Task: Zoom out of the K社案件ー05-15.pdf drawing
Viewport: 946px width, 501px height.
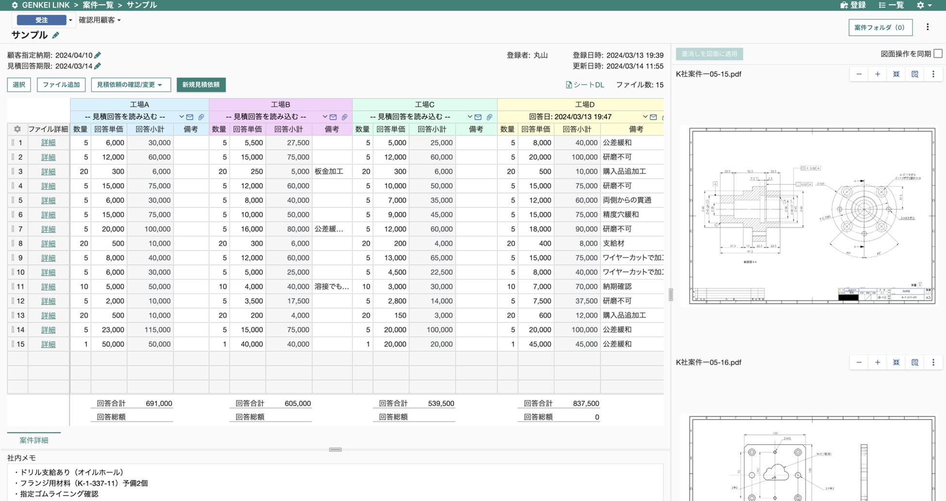Action: click(859, 74)
